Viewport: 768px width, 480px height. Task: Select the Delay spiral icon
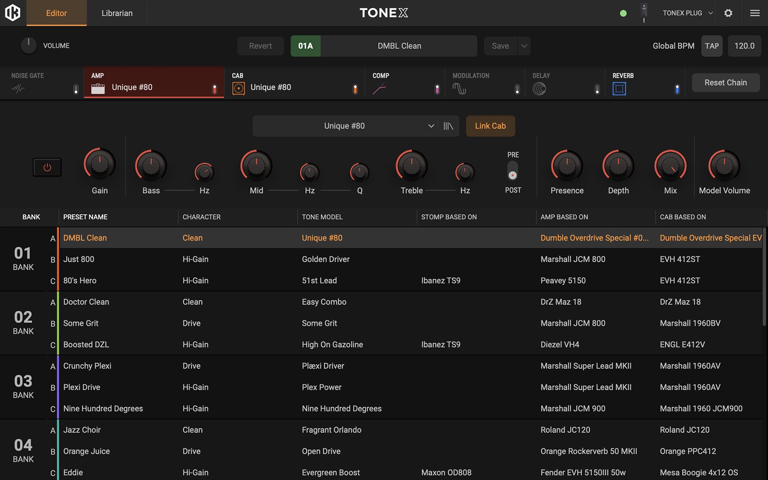[539, 88]
